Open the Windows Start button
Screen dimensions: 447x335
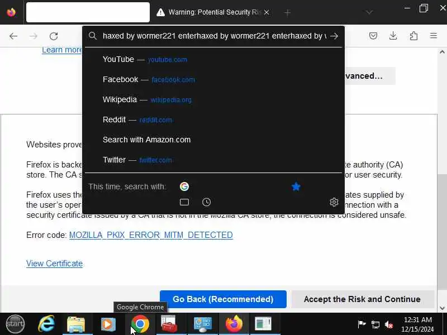pos(15,324)
